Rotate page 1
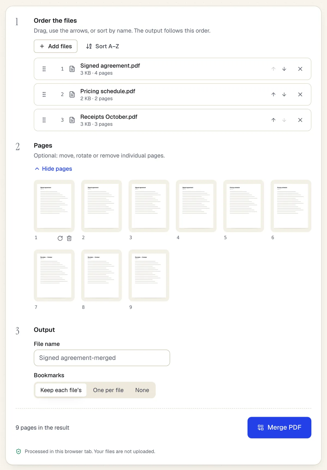The height and width of the screenshot is (470, 327). point(60,238)
